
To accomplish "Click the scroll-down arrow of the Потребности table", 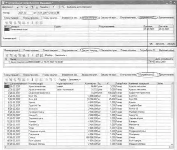I will tap(172, 145).
